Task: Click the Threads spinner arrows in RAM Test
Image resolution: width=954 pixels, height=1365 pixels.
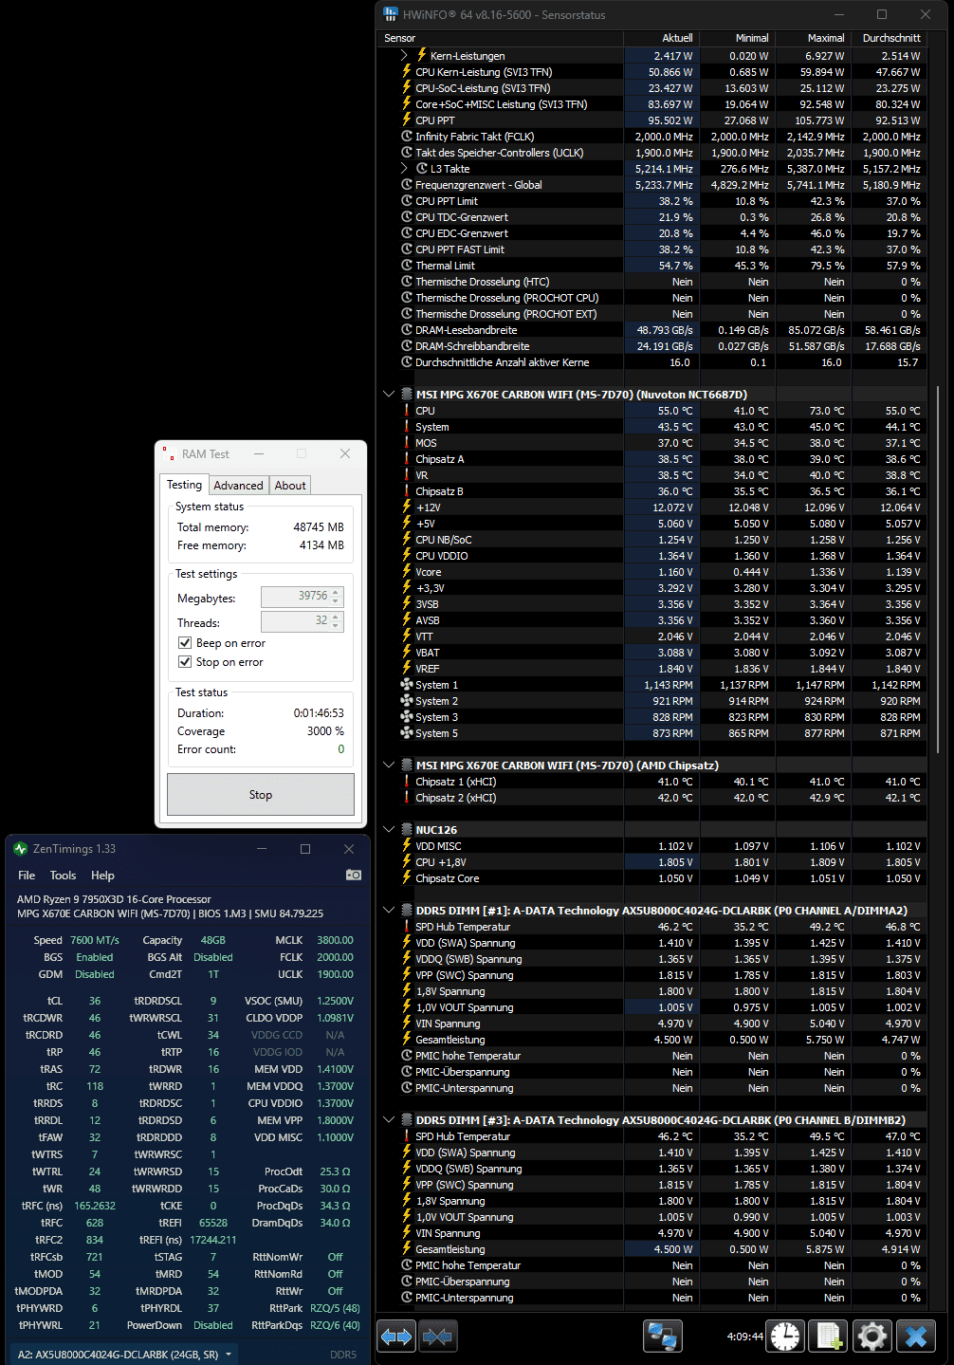Action: coord(336,622)
